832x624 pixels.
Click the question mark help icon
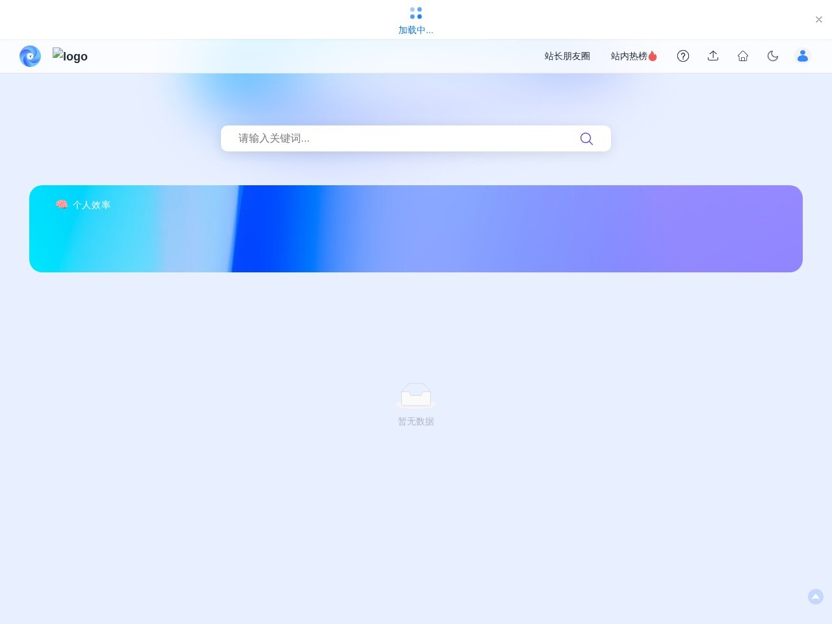click(683, 56)
